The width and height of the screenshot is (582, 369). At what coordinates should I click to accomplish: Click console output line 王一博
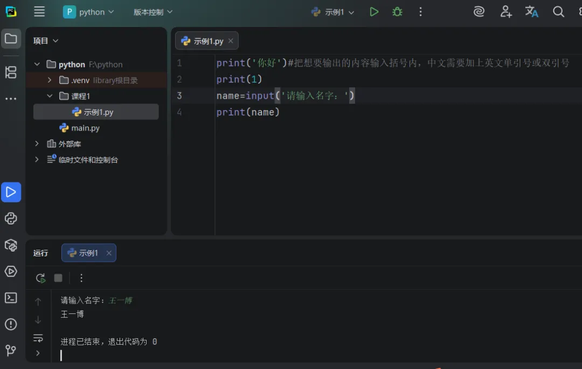[x=72, y=315]
